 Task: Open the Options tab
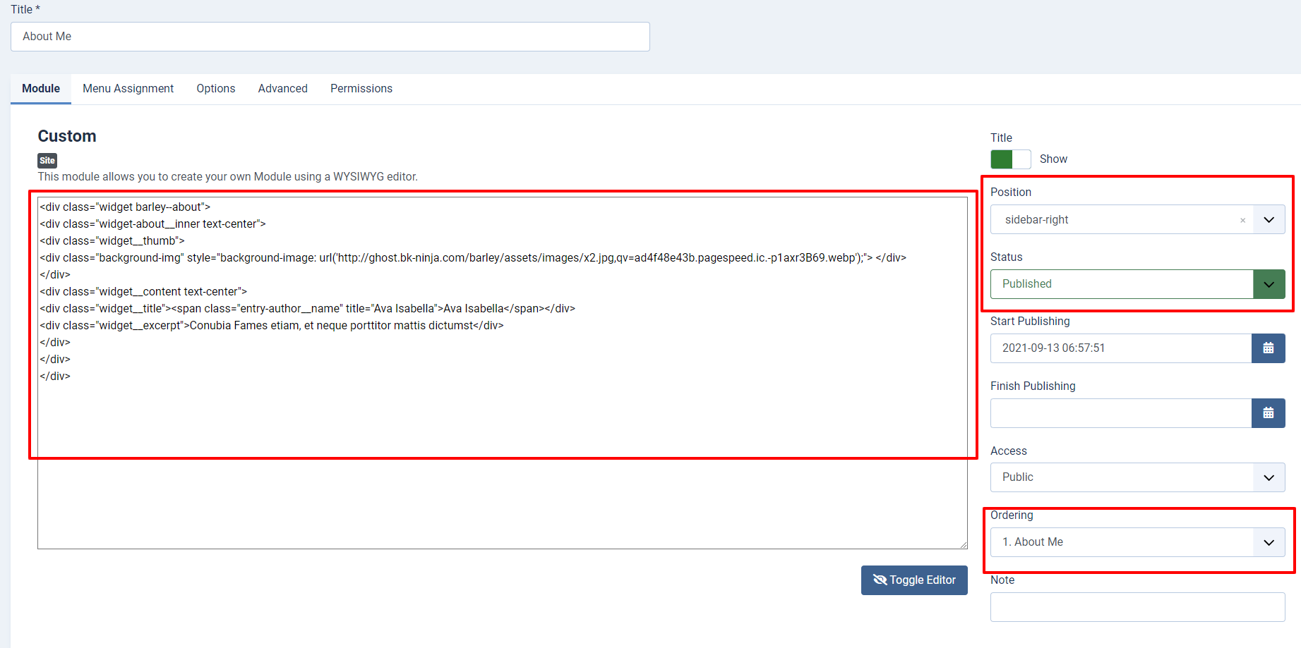[215, 89]
